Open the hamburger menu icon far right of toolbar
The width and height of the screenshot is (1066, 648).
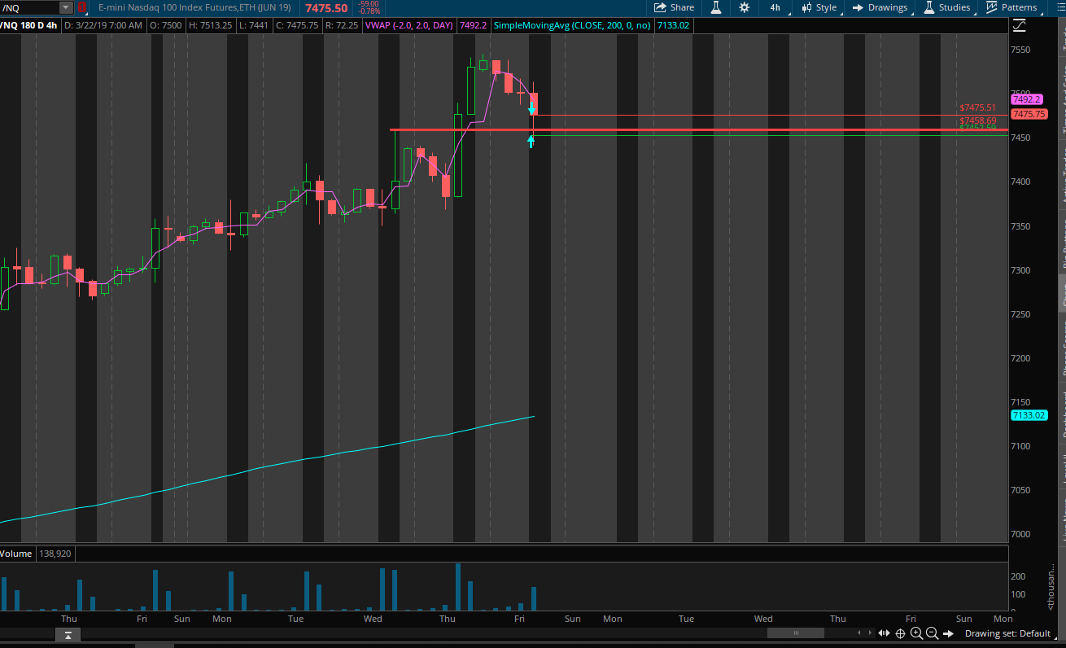pyautogui.click(x=1059, y=7)
